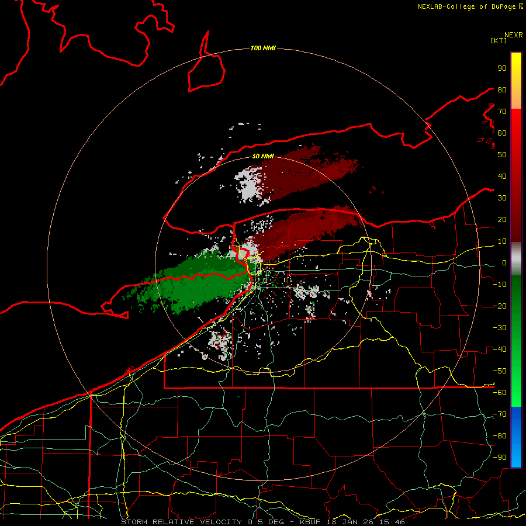Viewport: 526px width, 526px height.
Task: Click the 80 value on the velocity scale
Action: tap(502, 90)
